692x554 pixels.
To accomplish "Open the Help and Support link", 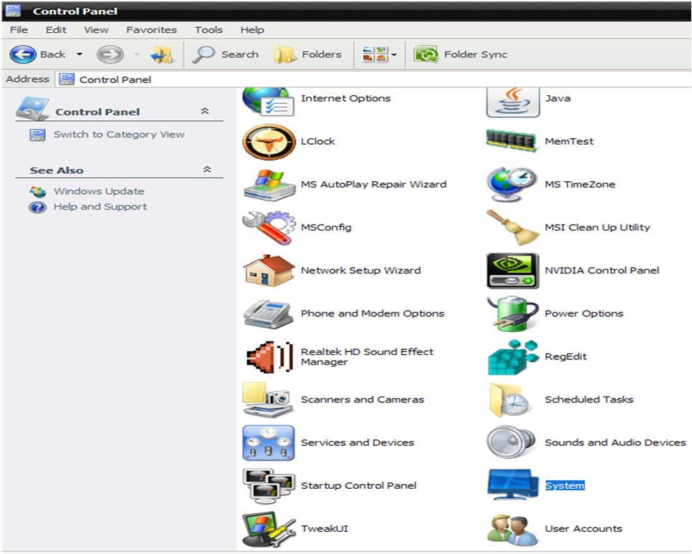I will tap(100, 207).
